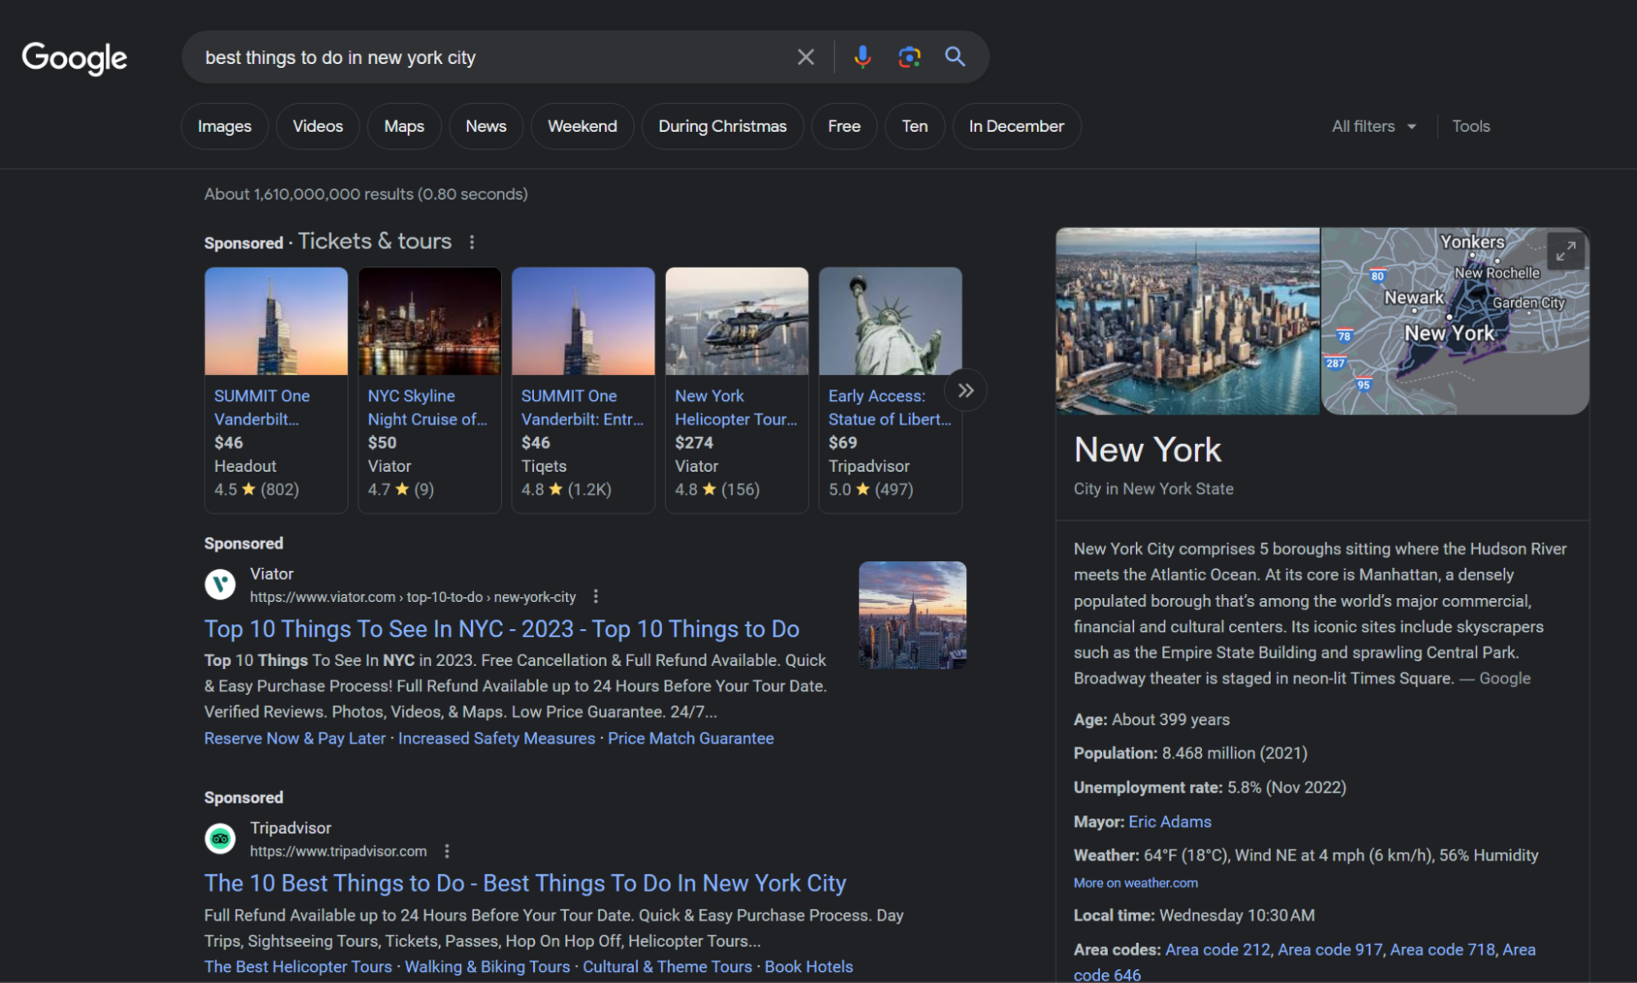This screenshot has height=983, width=1637.
Task: Click Reserve Now & Pay Later link
Action: [295, 738]
